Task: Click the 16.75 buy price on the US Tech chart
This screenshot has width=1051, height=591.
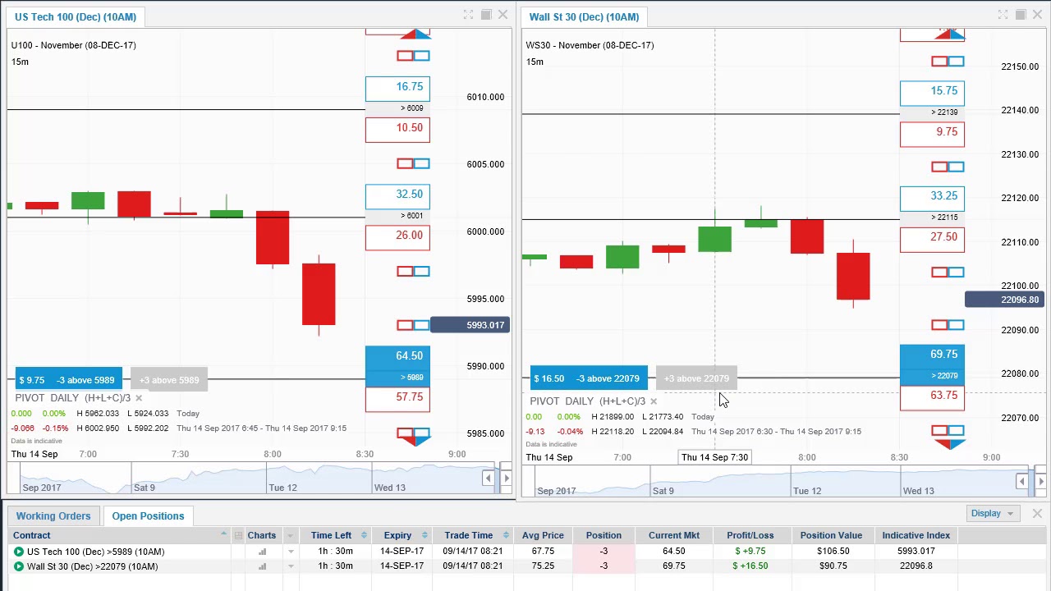Action: [397, 87]
